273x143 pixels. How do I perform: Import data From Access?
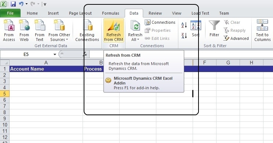(9, 30)
